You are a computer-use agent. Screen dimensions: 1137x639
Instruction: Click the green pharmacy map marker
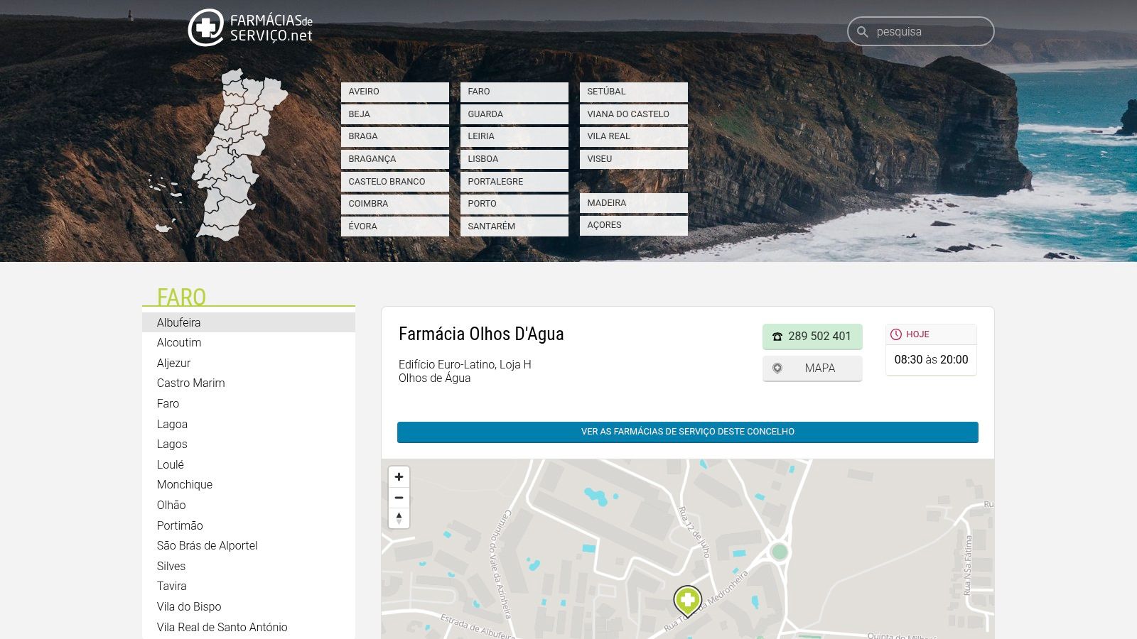pos(687,601)
